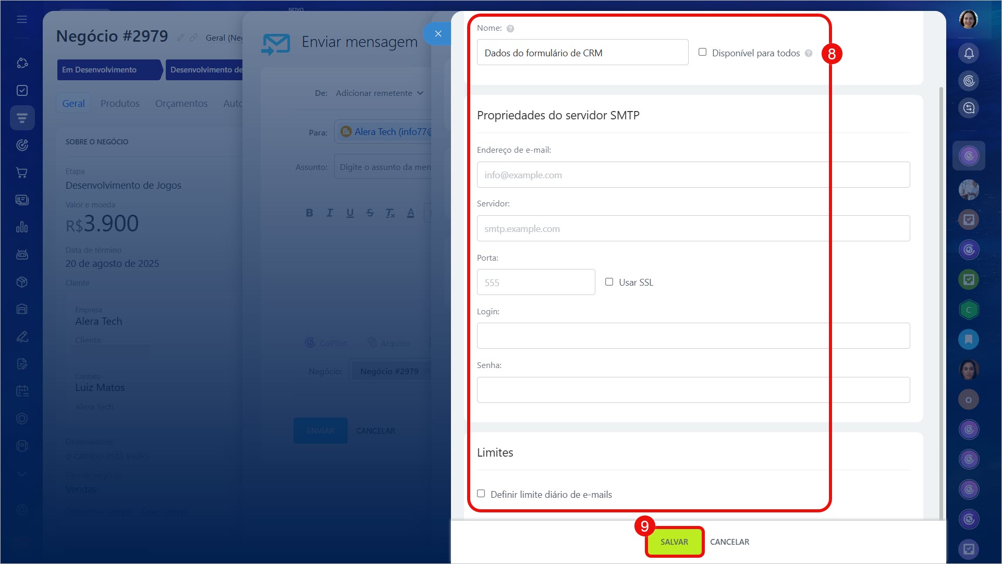Enable Disponível para todos checkbox
The height and width of the screenshot is (564, 1002).
[x=702, y=52]
